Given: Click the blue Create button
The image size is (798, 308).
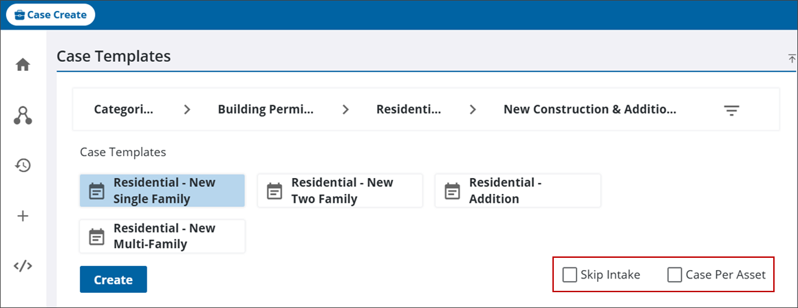Looking at the screenshot, I should [114, 280].
